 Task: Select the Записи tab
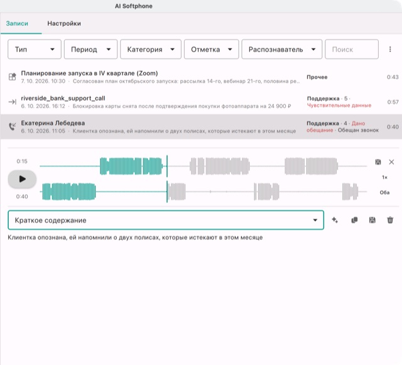[x=17, y=24]
